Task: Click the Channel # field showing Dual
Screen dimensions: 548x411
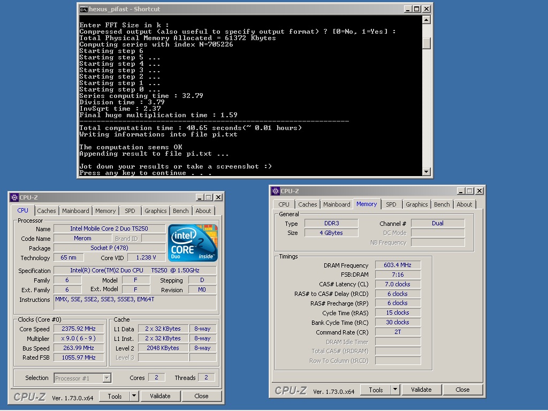Action: pos(438,223)
